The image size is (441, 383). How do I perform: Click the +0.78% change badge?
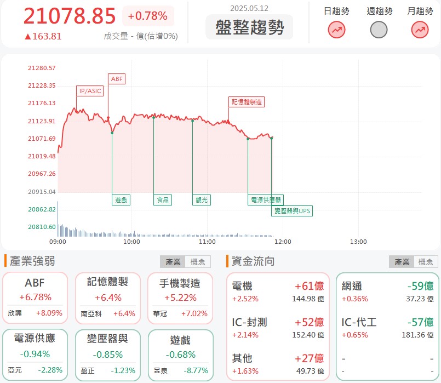(x=148, y=16)
